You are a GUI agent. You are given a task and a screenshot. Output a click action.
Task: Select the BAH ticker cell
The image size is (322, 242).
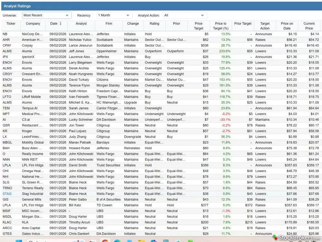click(6, 148)
